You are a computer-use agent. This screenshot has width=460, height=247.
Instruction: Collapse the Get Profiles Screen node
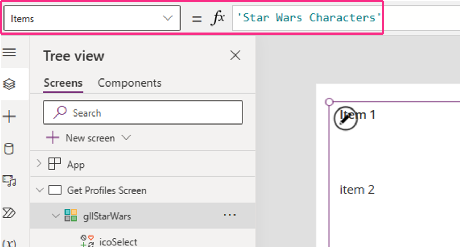click(x=39, y=190)
